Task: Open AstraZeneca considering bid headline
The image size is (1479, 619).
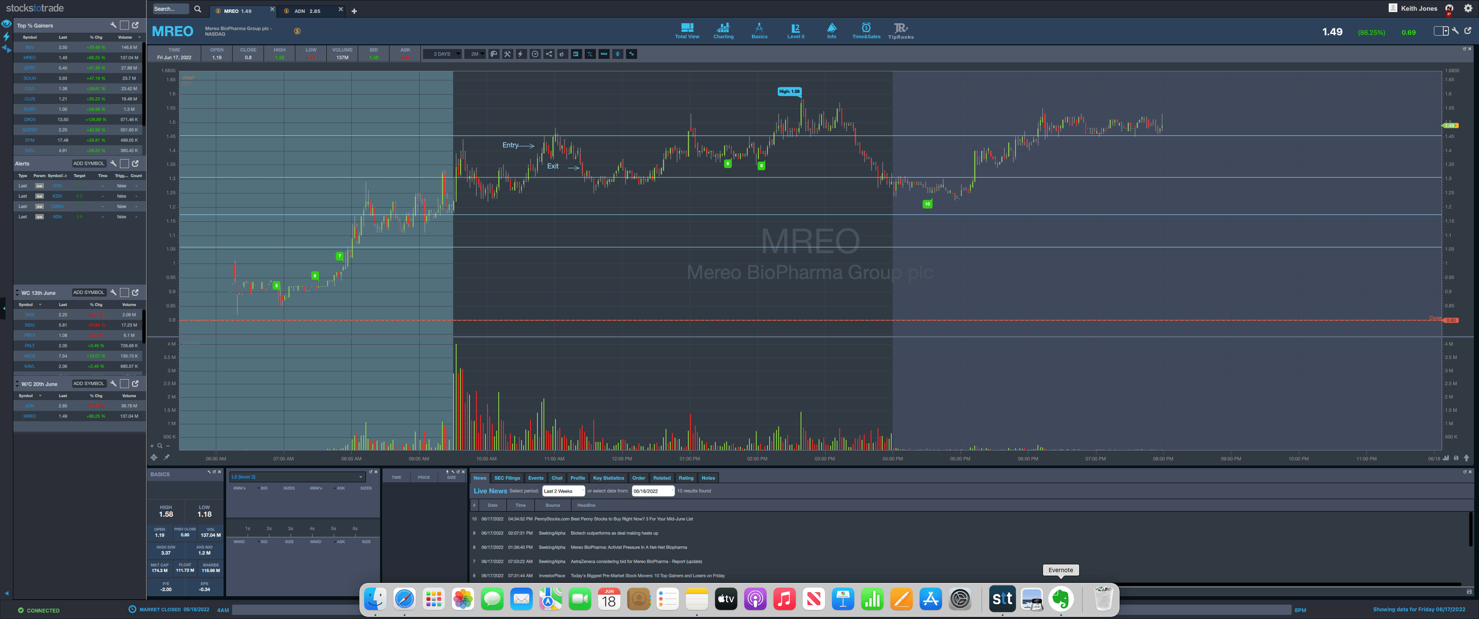Action: coord(636,561)
